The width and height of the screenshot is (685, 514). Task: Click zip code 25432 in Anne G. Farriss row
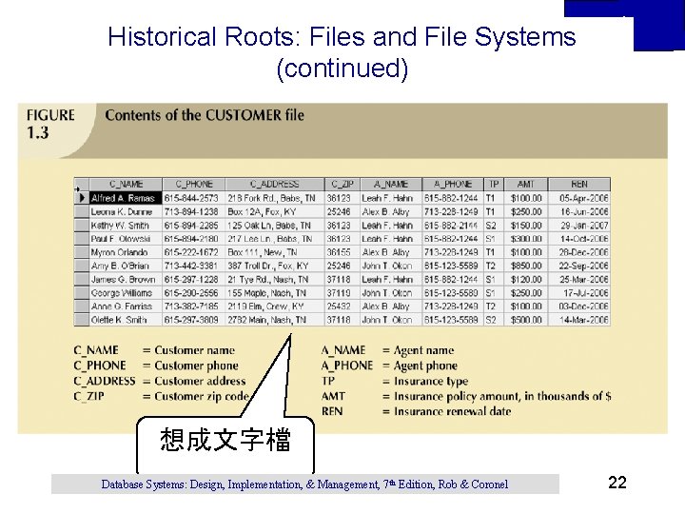click(x=339, y=306)
